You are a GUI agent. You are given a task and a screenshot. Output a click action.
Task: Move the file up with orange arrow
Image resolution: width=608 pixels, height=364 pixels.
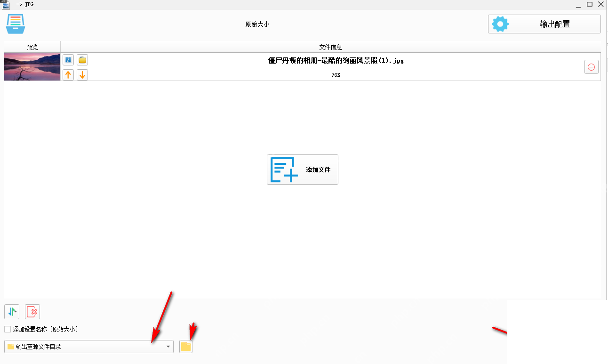click(x=68, y=74)
